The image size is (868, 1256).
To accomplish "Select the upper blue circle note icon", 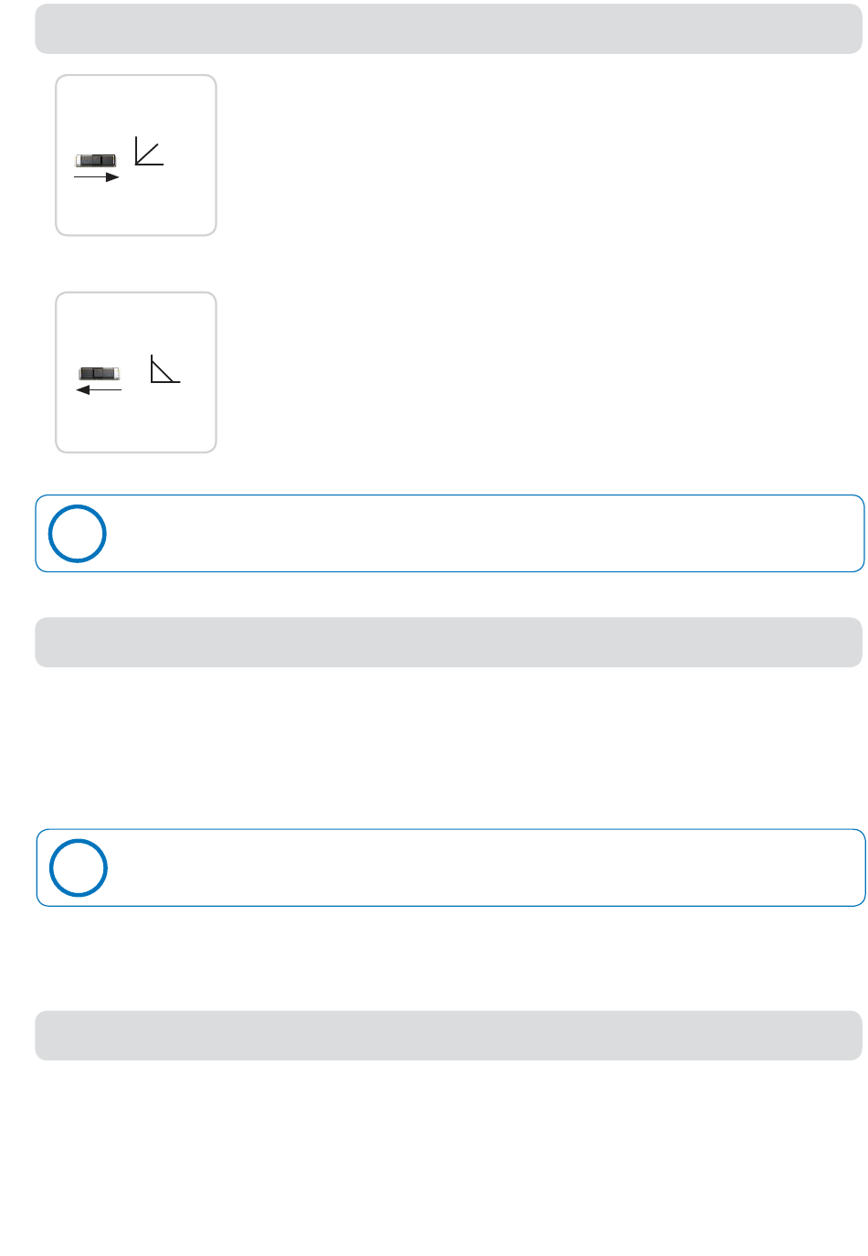I will pyautogui.click(x=77, y=533).
